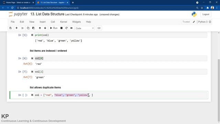Click in the active col = [...] cell
This screenshot has height=124, width=220.
121,95
